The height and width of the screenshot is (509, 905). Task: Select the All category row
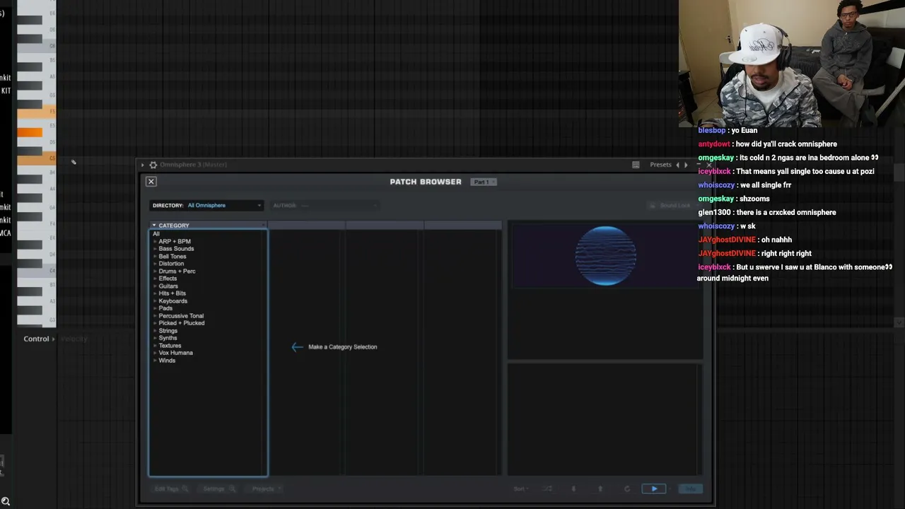click(156, 234)
